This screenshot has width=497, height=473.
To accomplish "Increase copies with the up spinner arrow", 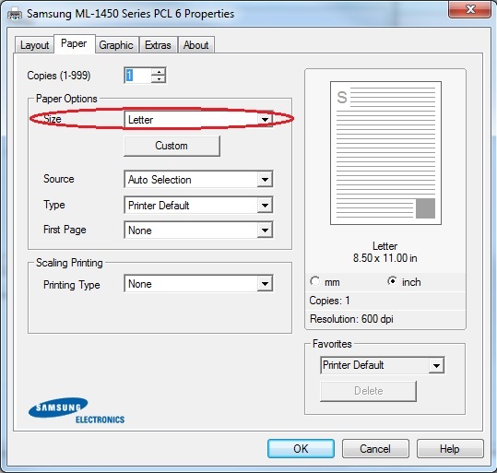I will coord(159,72).
